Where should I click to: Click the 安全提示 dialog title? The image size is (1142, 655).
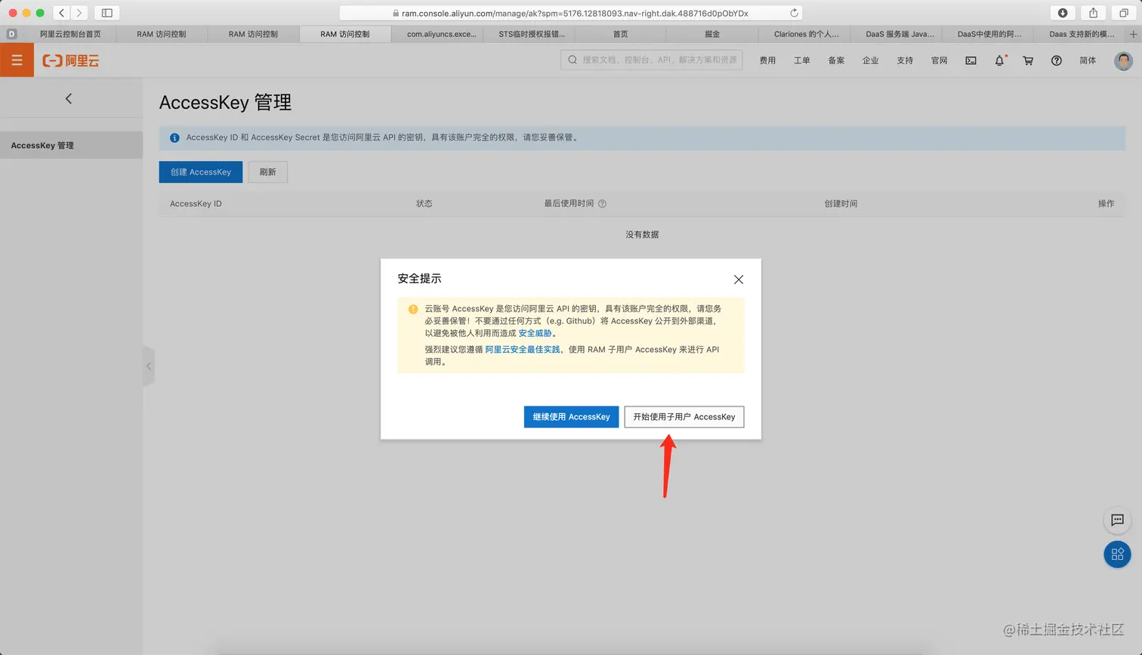point(419,279)
